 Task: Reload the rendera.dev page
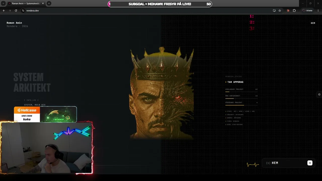pyautogui.click(x=16, y=11)
